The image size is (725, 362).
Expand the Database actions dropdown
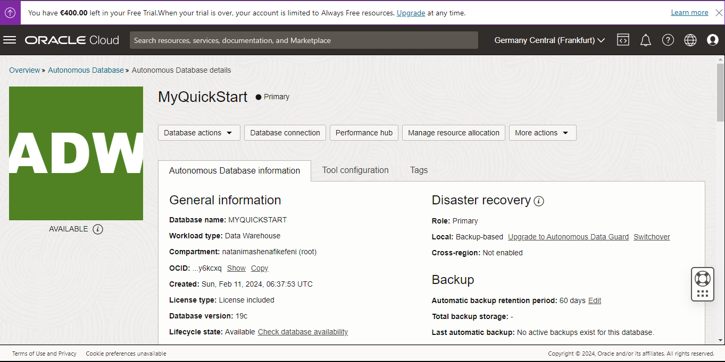199,133
